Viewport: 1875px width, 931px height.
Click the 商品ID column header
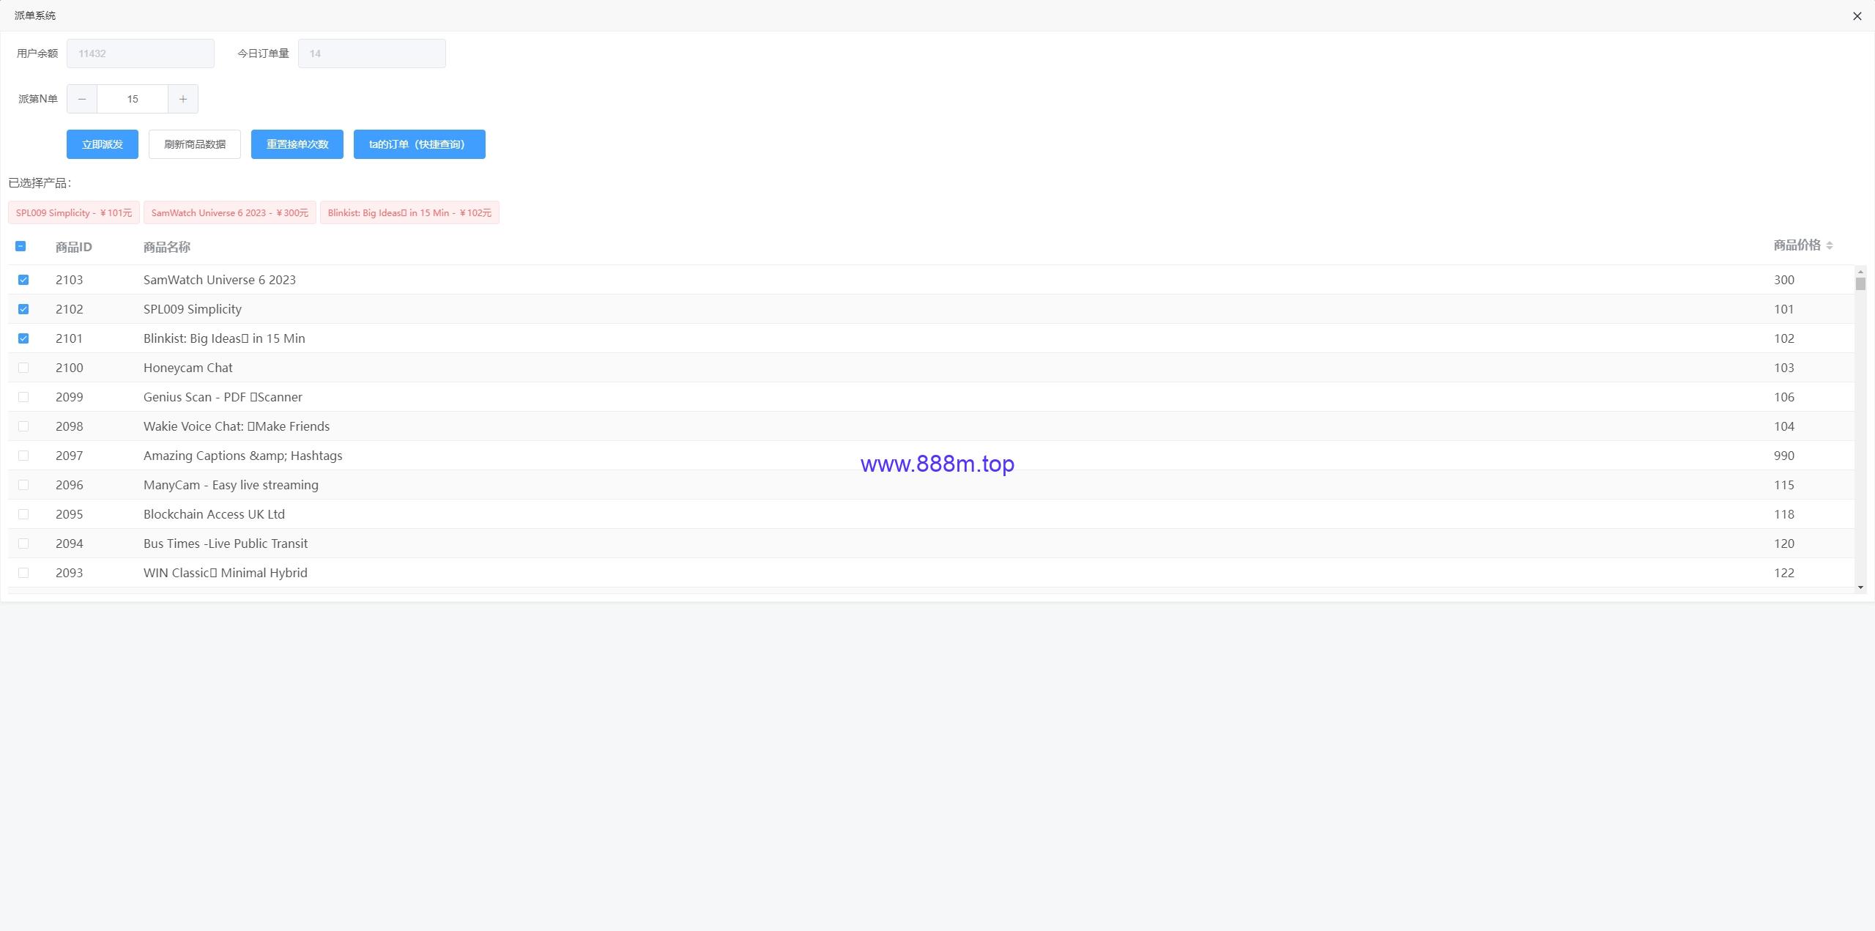[74, 247]
